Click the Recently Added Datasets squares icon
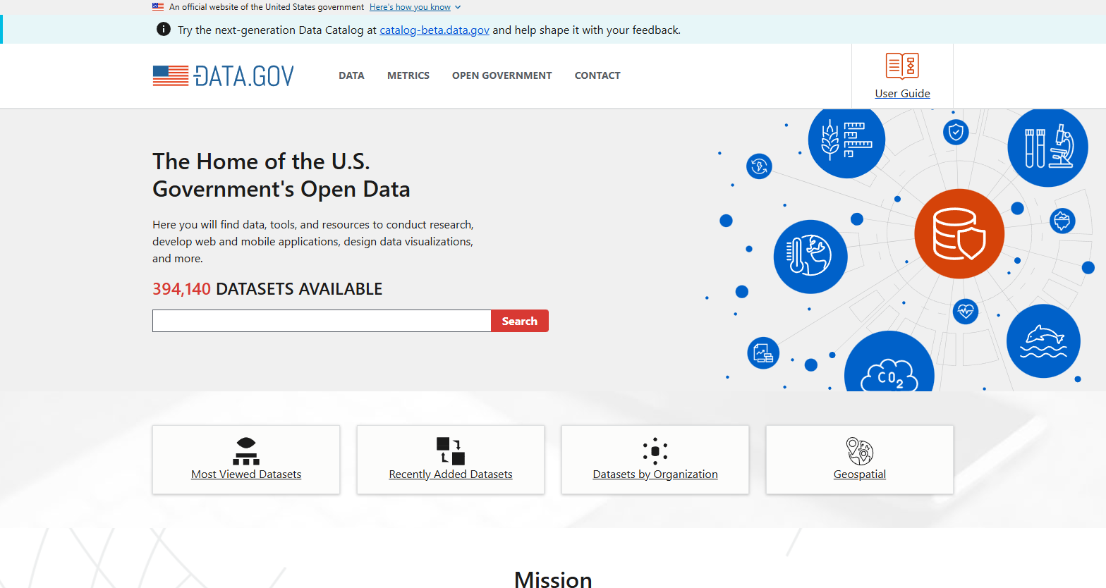The width and height of the screenshot is (1106, 588). [x=451, y=451]
